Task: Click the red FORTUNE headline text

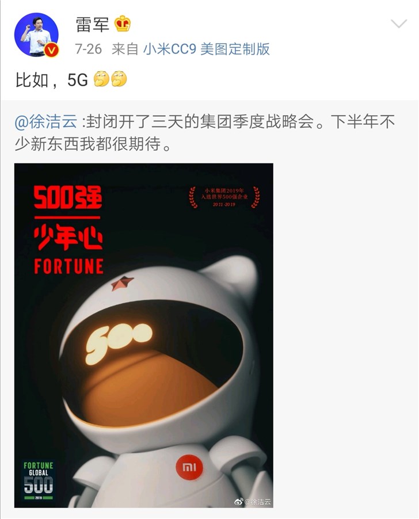Action: [69, 266]
